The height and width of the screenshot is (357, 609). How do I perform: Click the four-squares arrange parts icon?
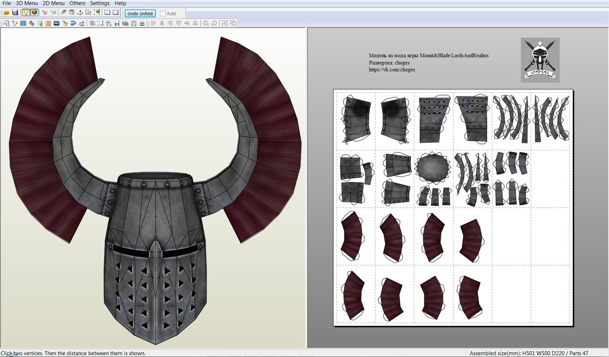click(108, 23)
